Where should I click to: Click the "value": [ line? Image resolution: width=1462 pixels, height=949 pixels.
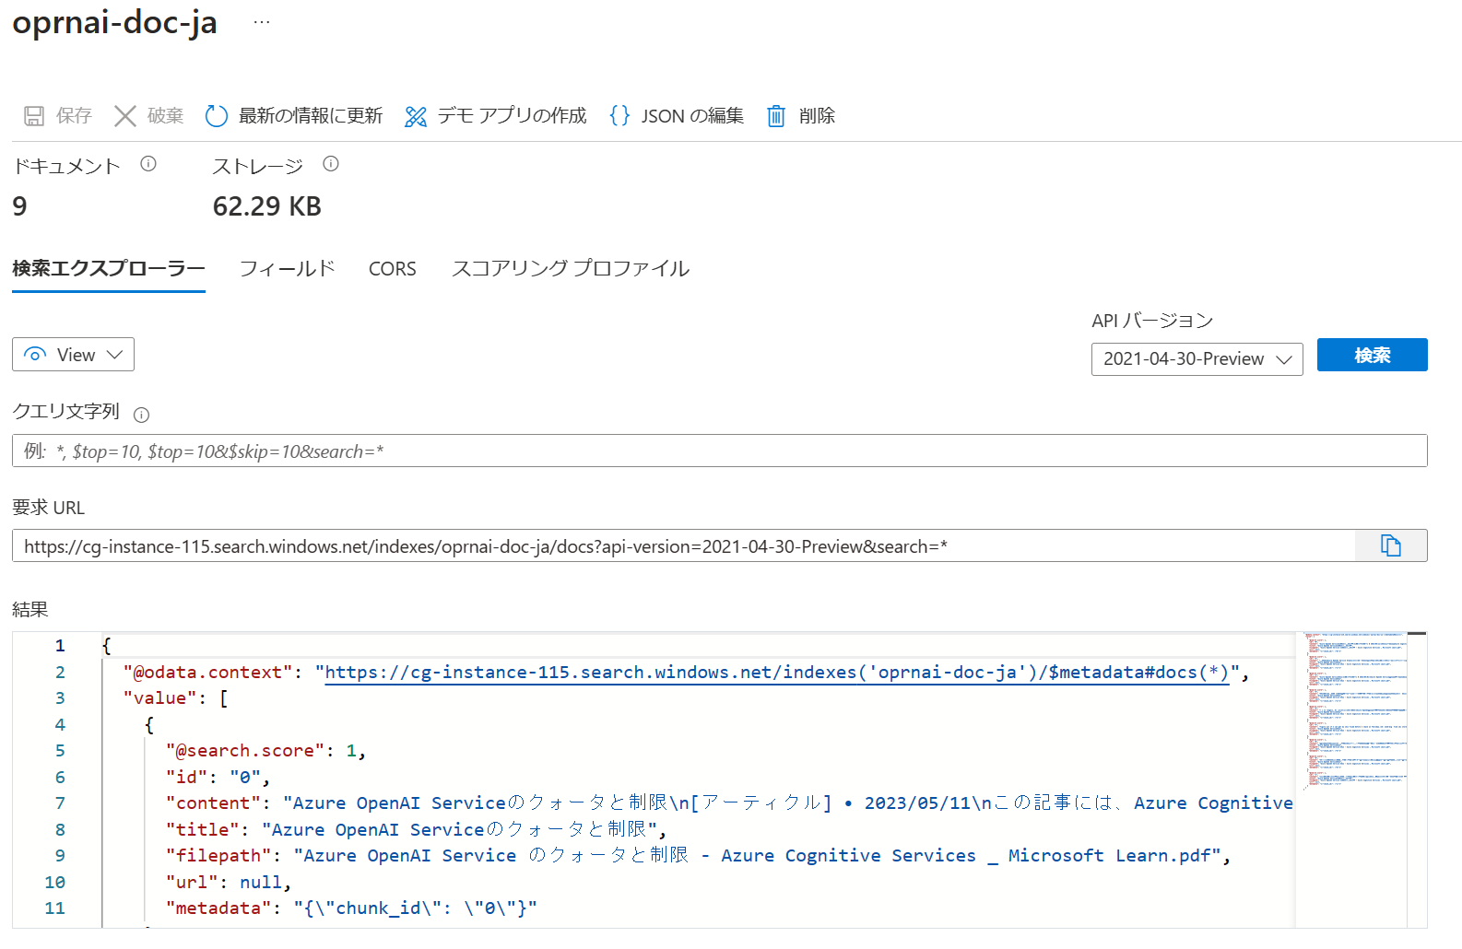[x=175, y=698]
